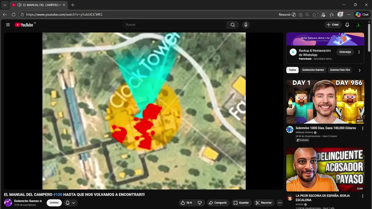Open YouTube notifications bell

(x=347, y=25)
